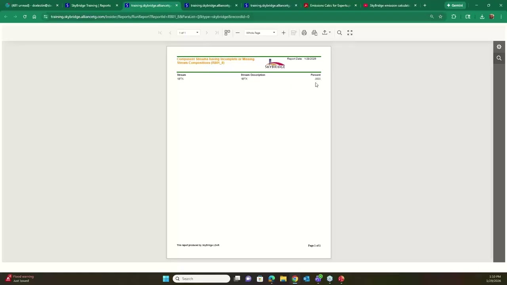Open Chrome downloads
The image size is (507, 285).
pyautogui.click(x=482, y=17)
